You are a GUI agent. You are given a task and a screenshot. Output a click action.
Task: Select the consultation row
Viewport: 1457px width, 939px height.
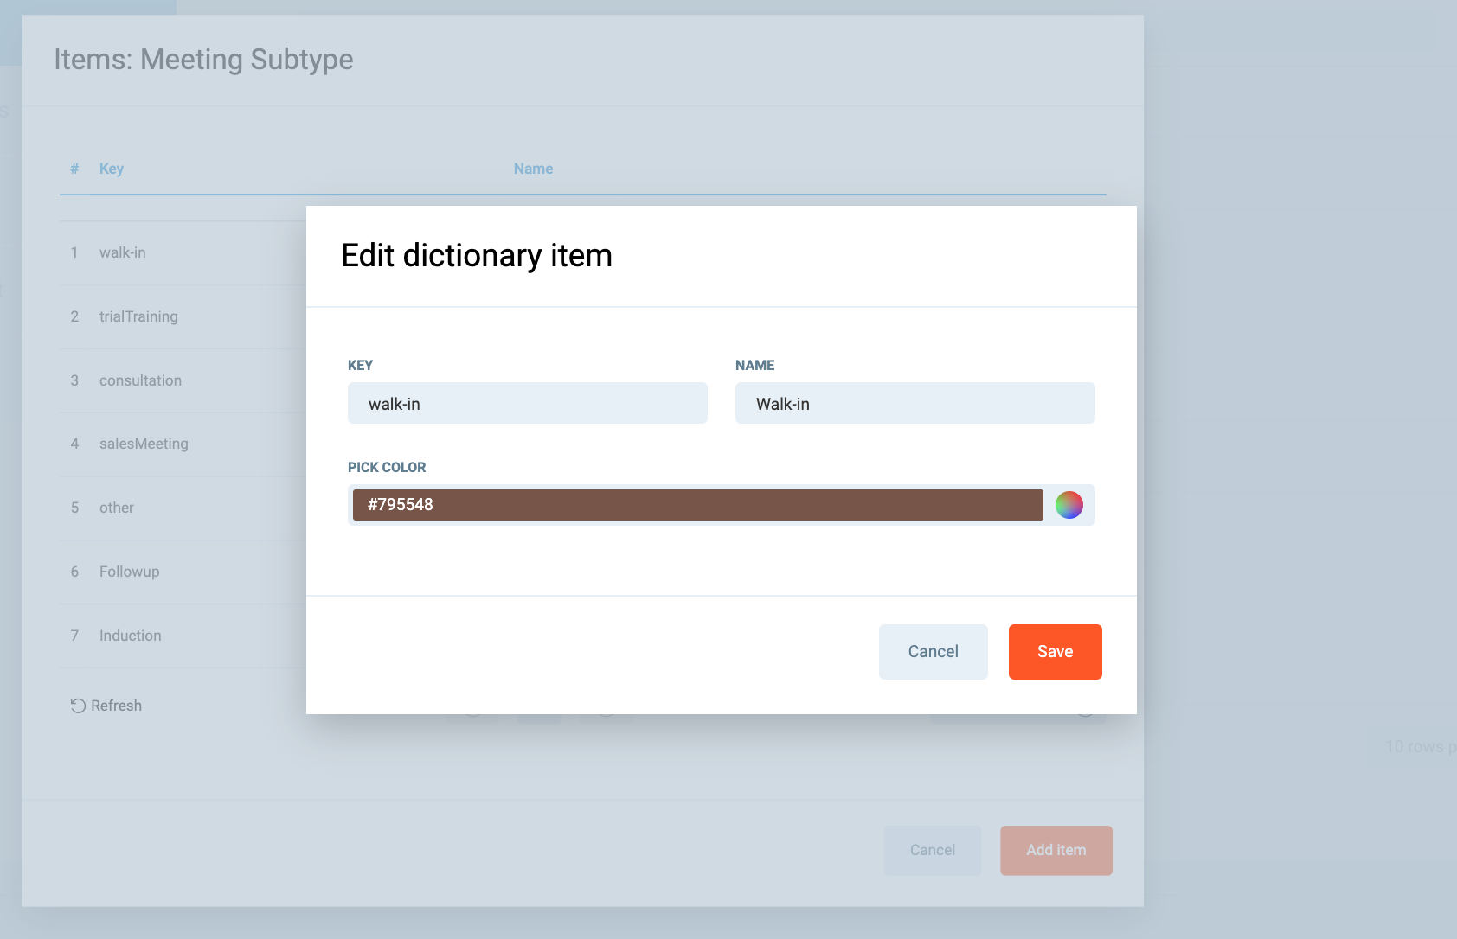pyautogui.click(x=140, y=380)
